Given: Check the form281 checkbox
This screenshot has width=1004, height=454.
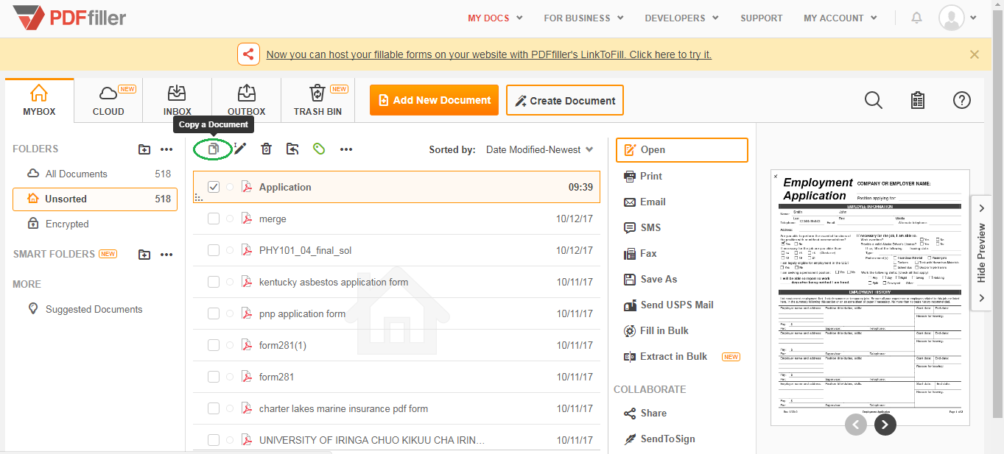Looking at the screenshot, I should point(214,377).
